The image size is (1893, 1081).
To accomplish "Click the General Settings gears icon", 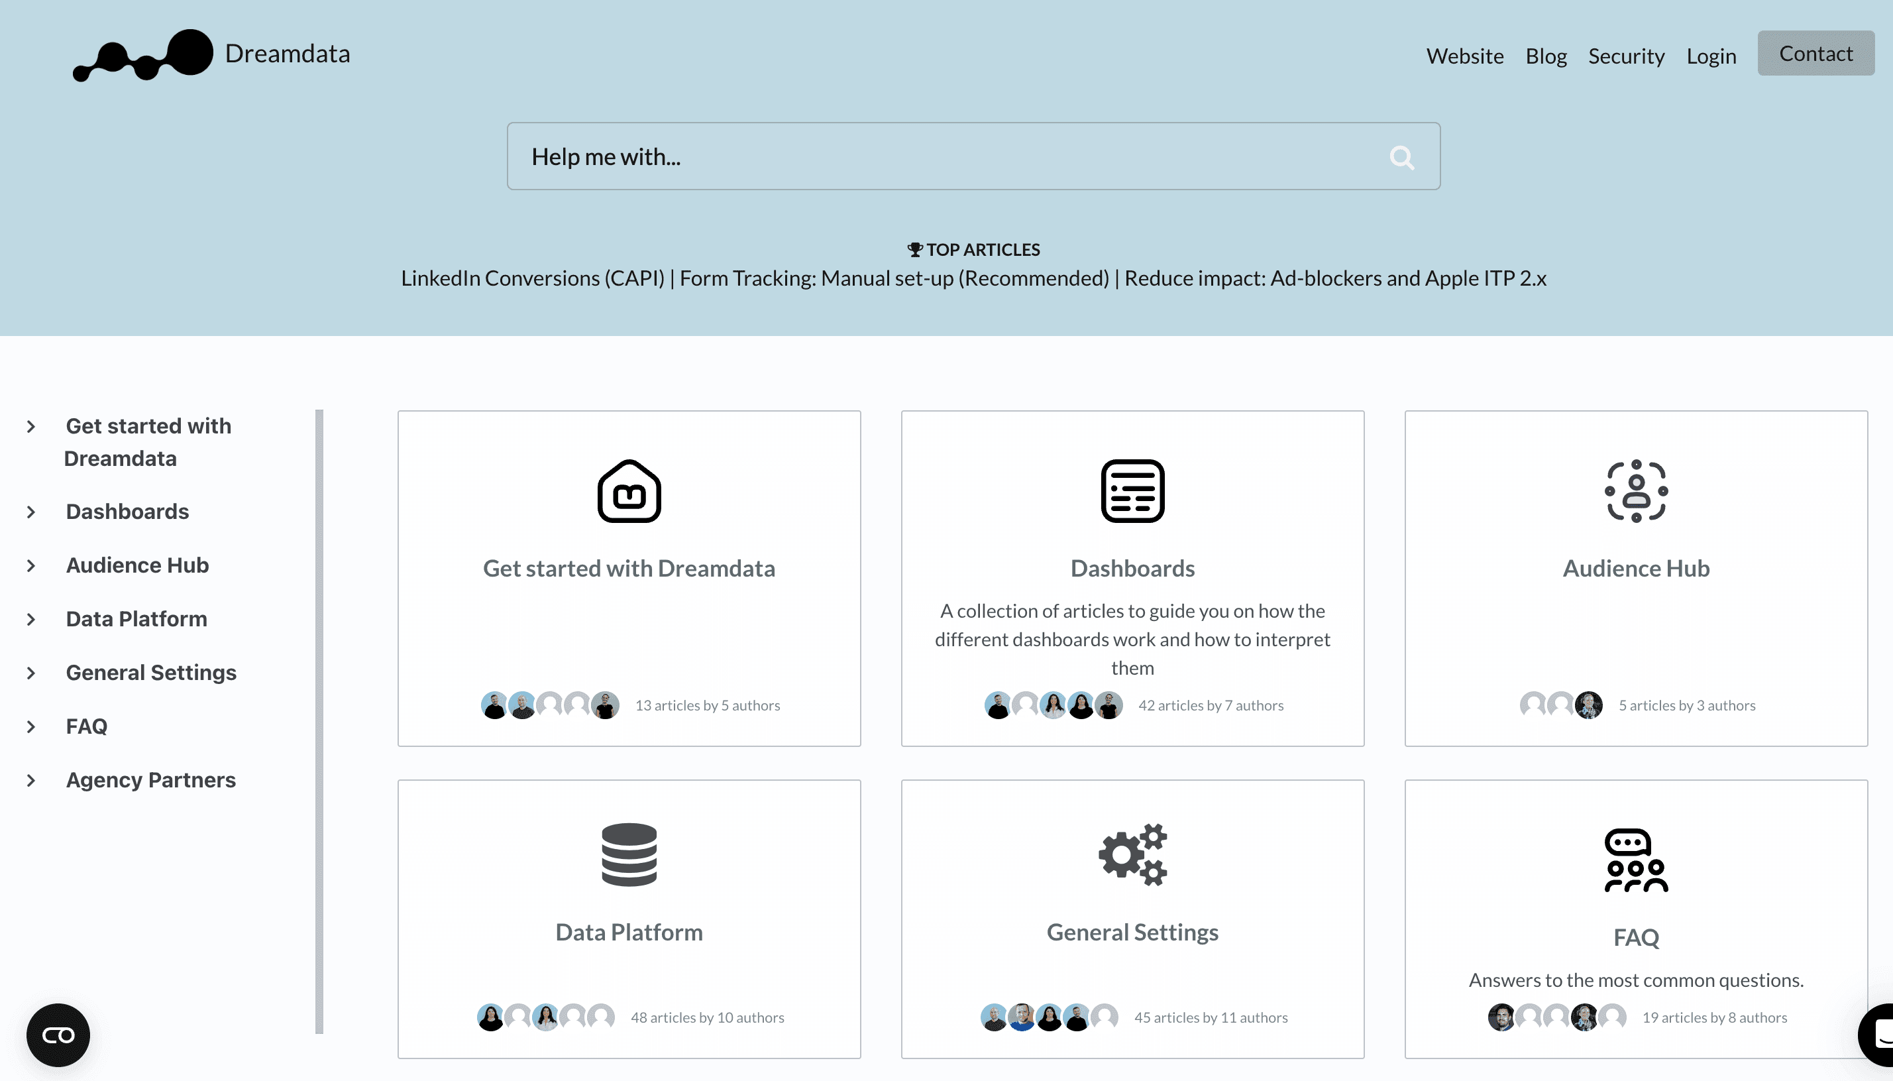I will click(1132, 854).
